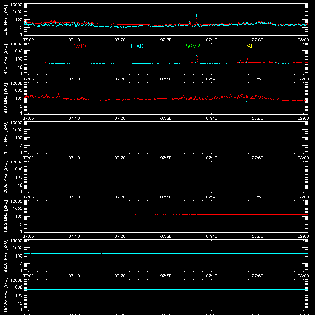The height and width of the screenshot is (315, 315).
Task: Click 07:40 tick label under 410 MHz plot
Action: 211,79
